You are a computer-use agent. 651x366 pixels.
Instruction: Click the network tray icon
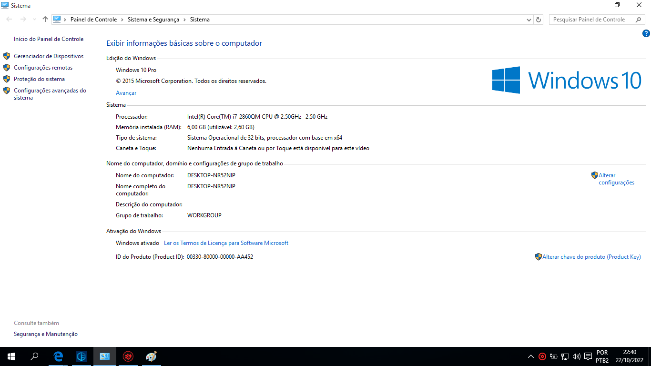pyautogui.click(x=565, y=356)
